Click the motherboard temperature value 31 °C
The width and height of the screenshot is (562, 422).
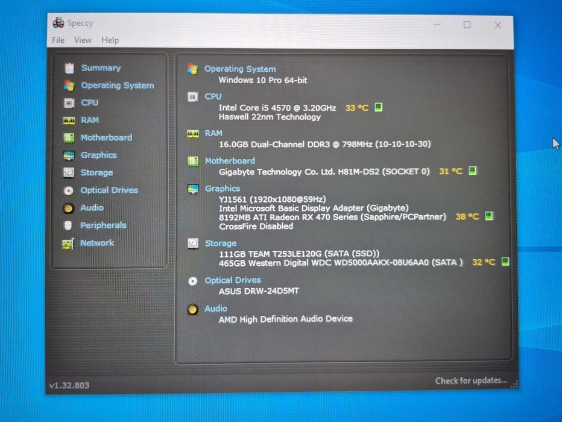pos(451,171)
